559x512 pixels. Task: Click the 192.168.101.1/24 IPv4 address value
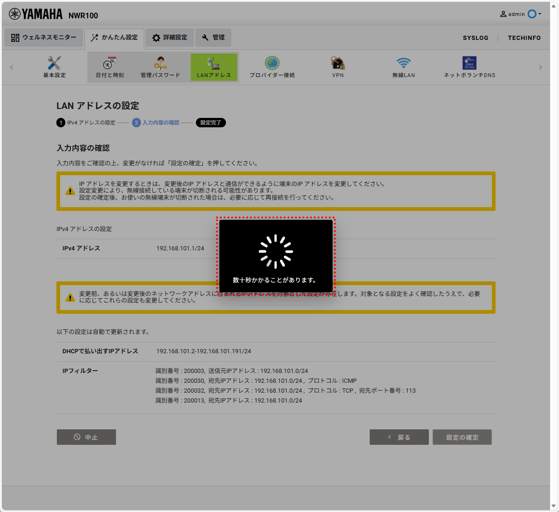coord(180,248)
